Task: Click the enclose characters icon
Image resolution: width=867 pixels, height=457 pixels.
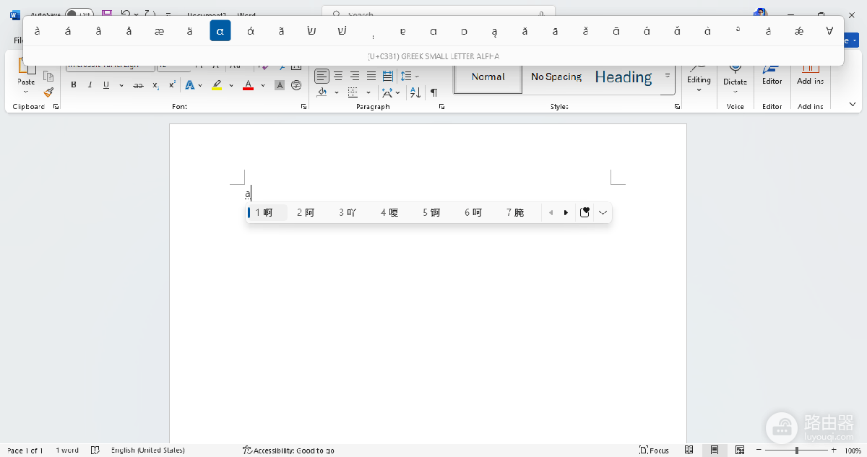Action: coord(296,85)
